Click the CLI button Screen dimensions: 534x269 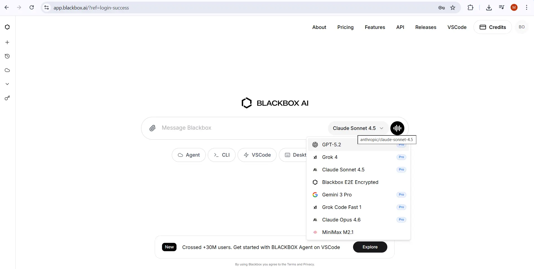(x=222, y=155)
